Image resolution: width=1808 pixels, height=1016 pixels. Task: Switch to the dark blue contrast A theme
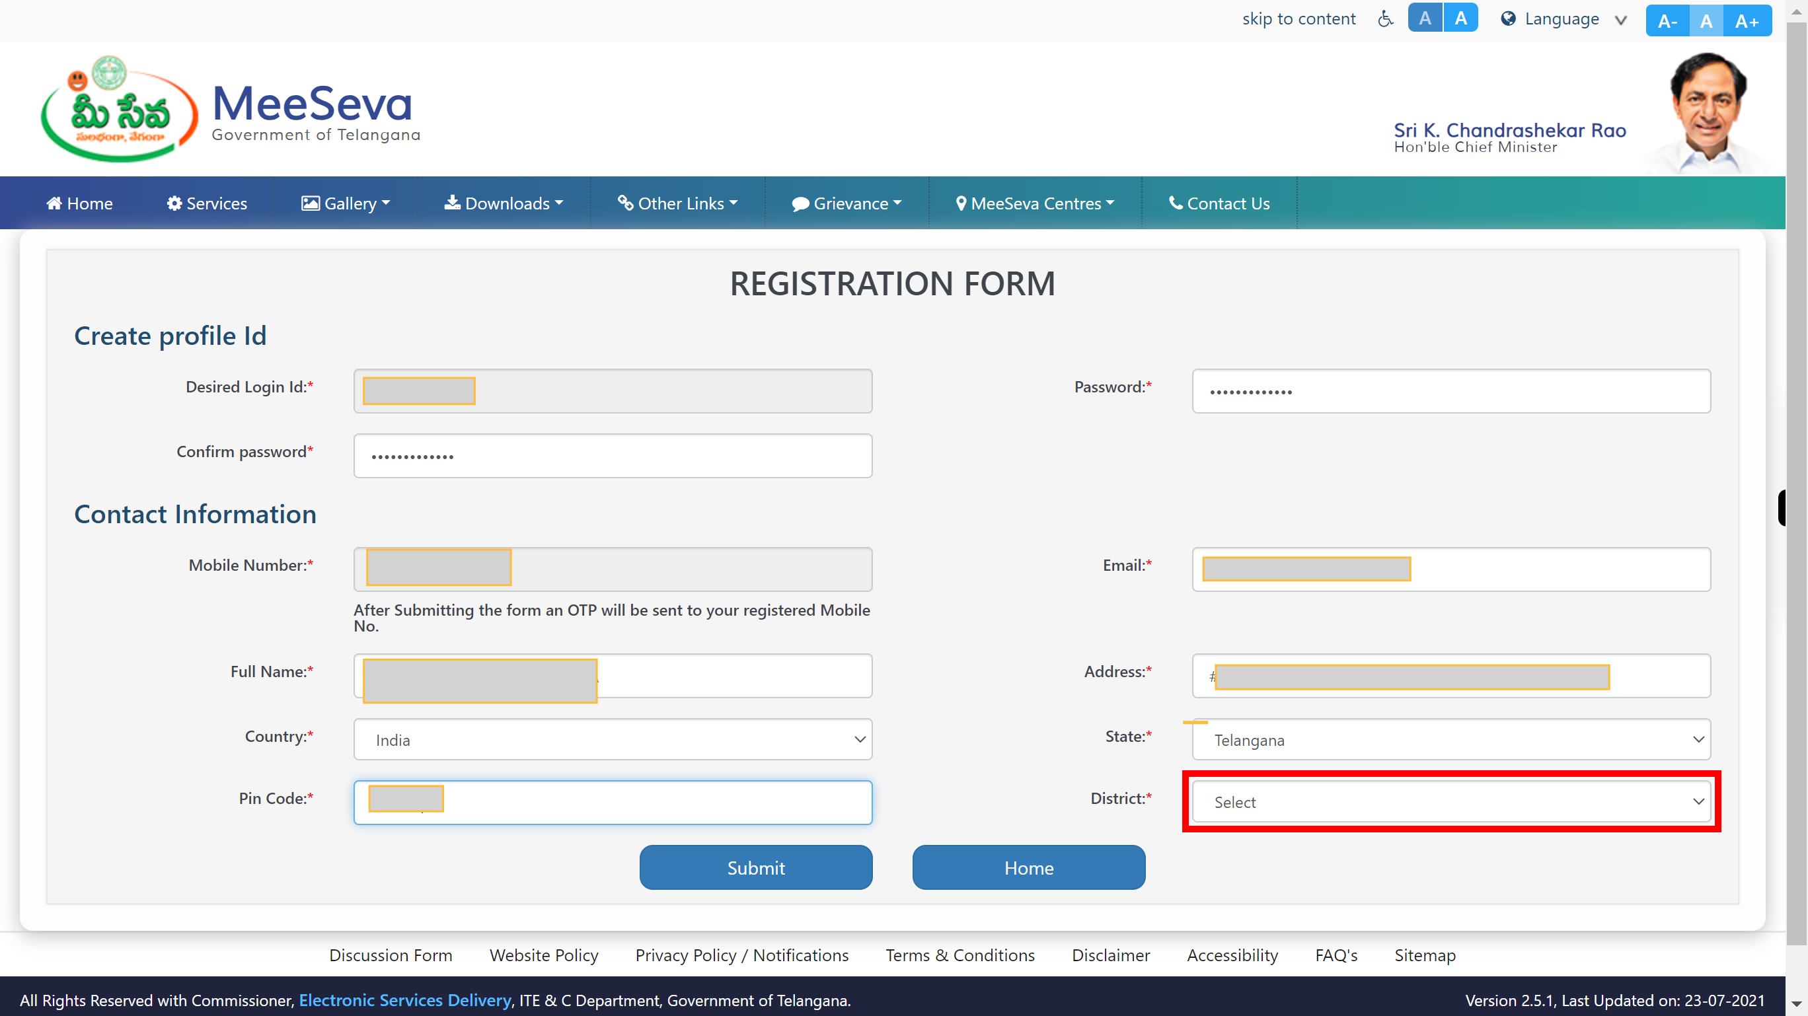coord(1425,18)
